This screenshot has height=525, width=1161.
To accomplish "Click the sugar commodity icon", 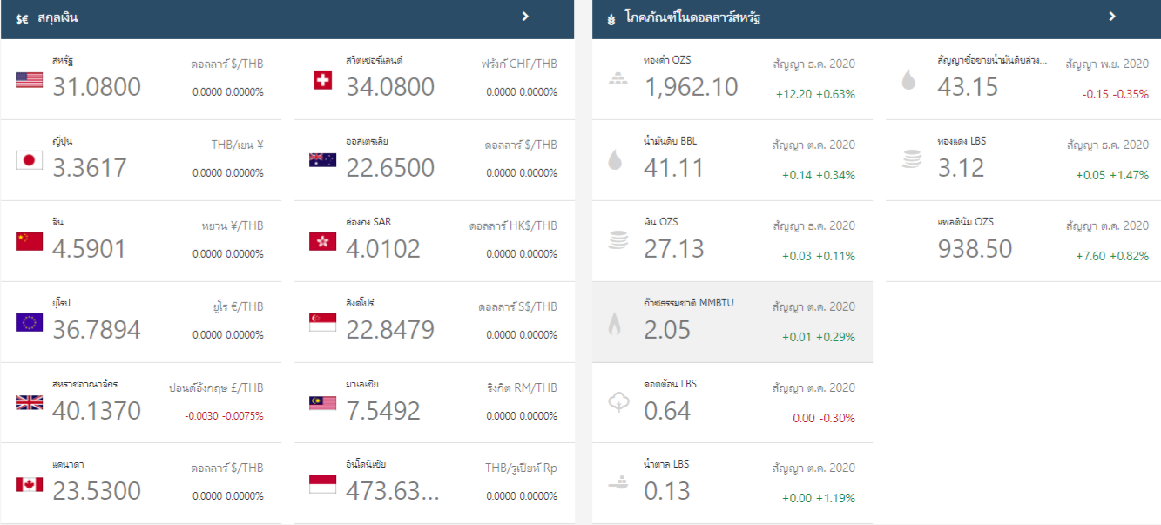I will coord(617,481).
